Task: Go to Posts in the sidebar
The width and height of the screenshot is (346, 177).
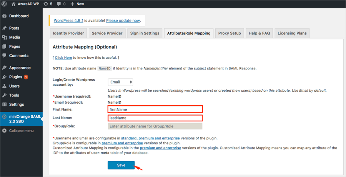Action: (14, 28)
